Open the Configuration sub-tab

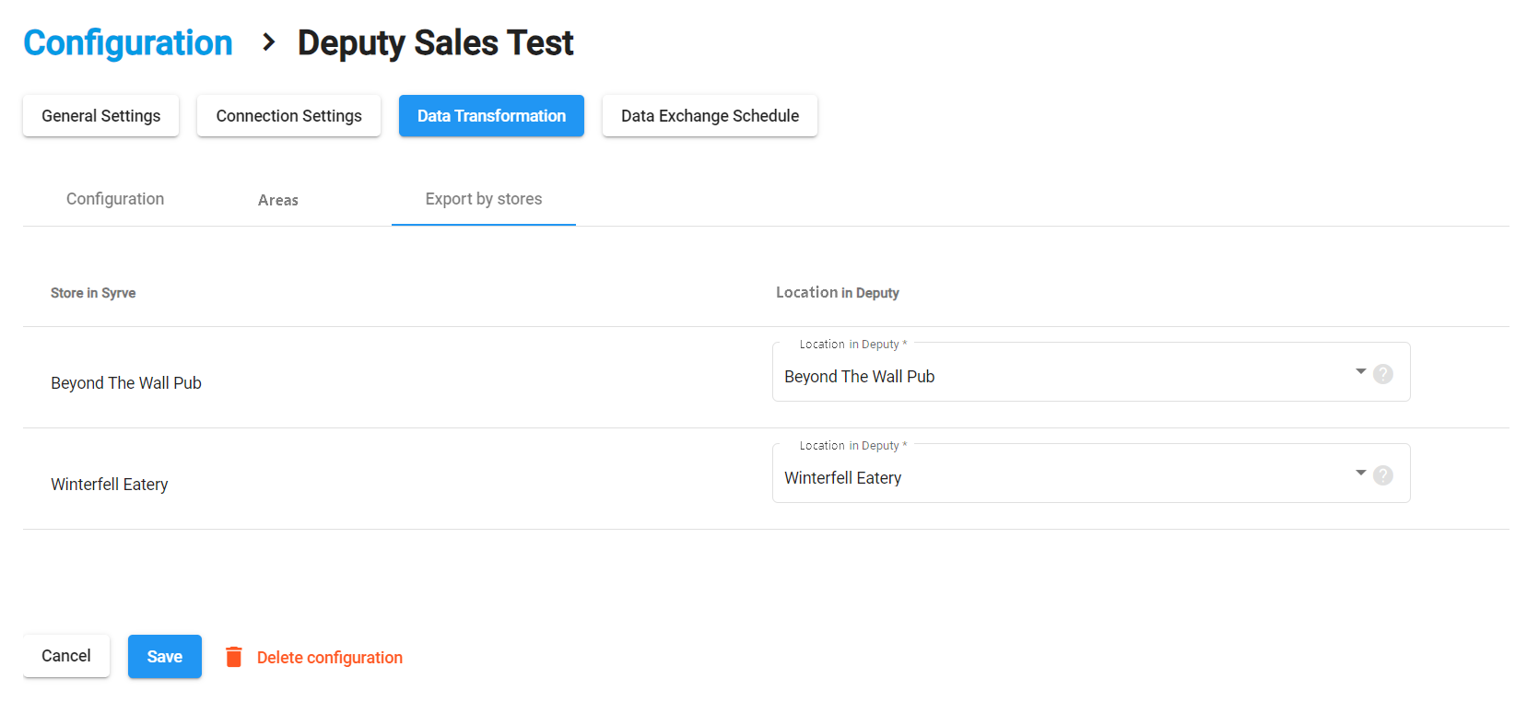click(x=115, y=199)
